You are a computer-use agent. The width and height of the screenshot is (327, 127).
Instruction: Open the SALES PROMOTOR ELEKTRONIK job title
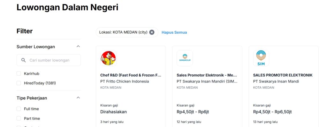[x=283, y=75]
